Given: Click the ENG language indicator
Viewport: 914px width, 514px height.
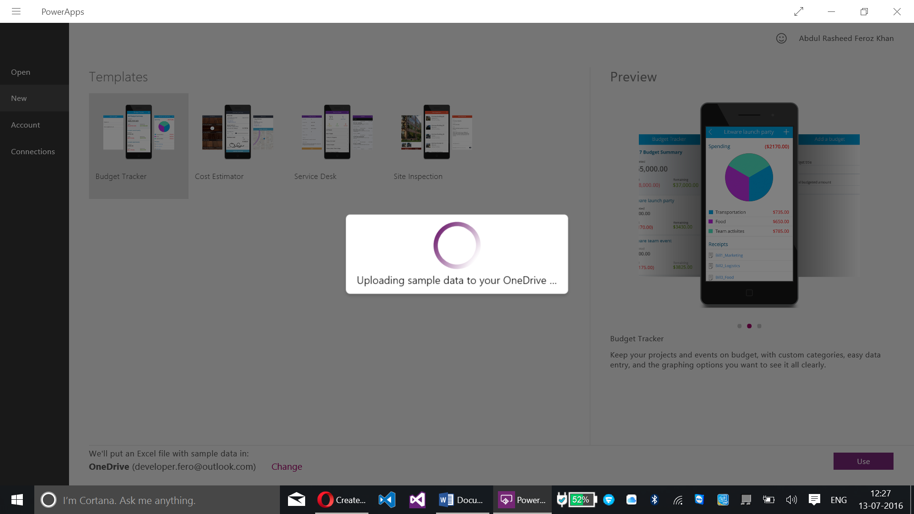Looking at the screenshot, I should point(839,500).
